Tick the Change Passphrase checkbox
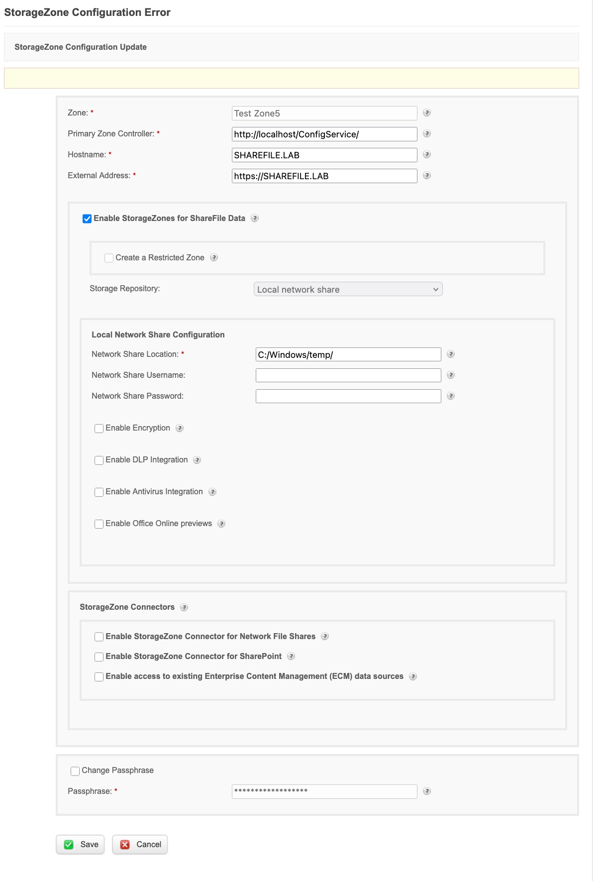Image resolution: width=609 pixels, height=881 pixels. (x=75, y=771)
